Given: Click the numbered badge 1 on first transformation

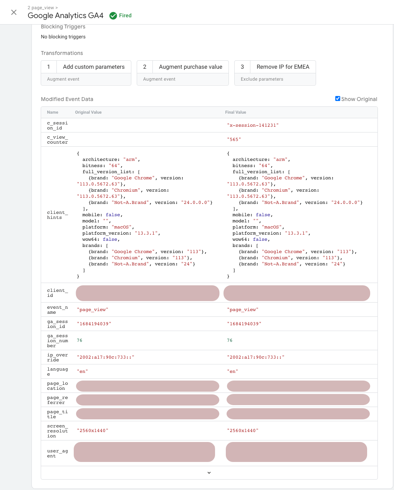Looking at the screenshot, I should [x=49, y=66].
